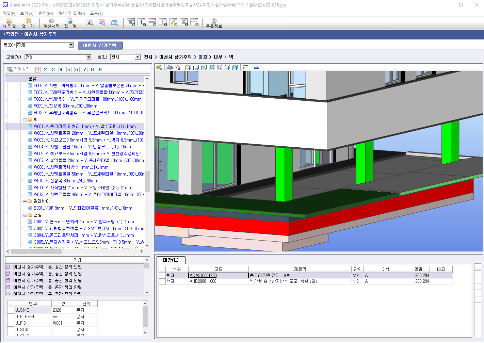This screenshot has width=484, height=343.
Task: Click 내부 in the breadcrumb path
Action: point(218,57)
